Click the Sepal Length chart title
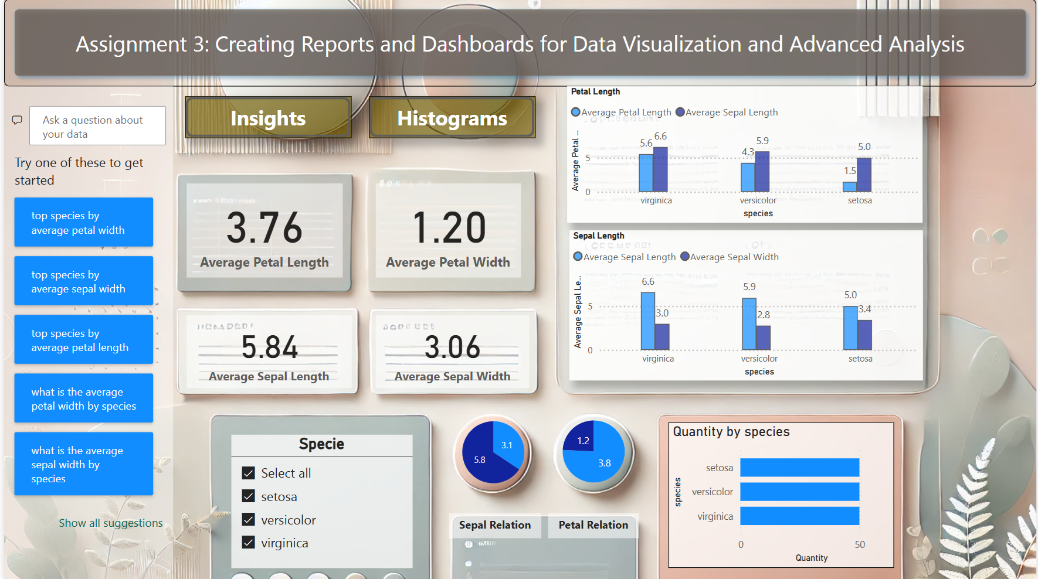Image resolution: width=1038 pixels, height=579 pixels. click(599, 236)
